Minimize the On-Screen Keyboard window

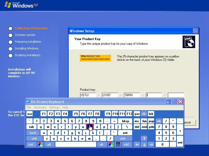point(168,102)
